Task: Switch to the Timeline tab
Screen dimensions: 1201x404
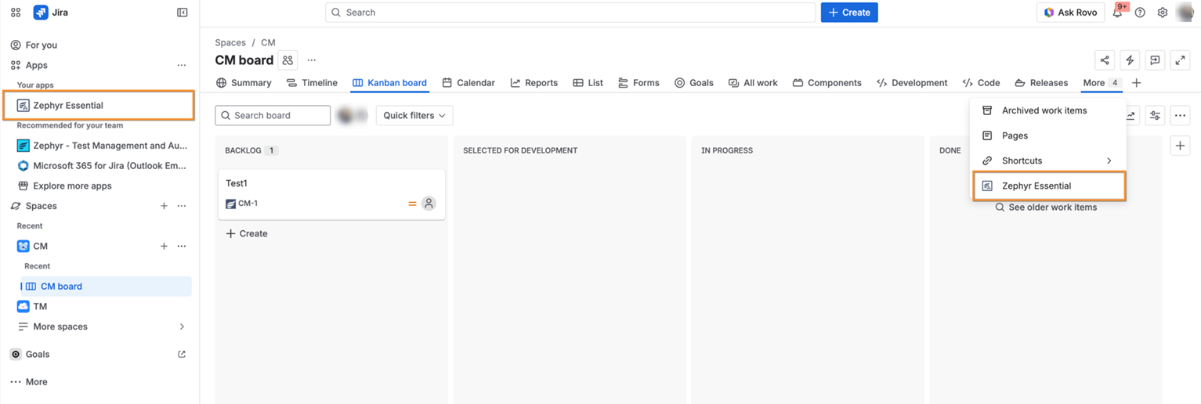Action: 312,83
